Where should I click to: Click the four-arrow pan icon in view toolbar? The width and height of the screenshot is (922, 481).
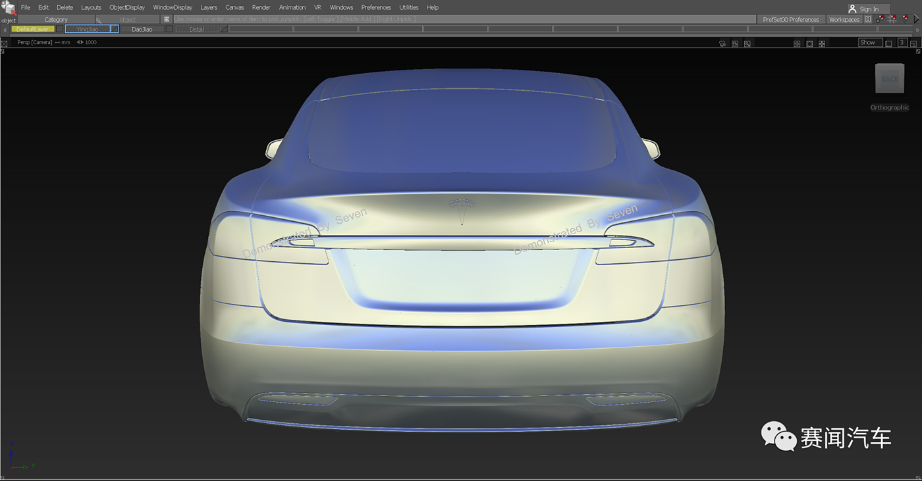[822, 43]
